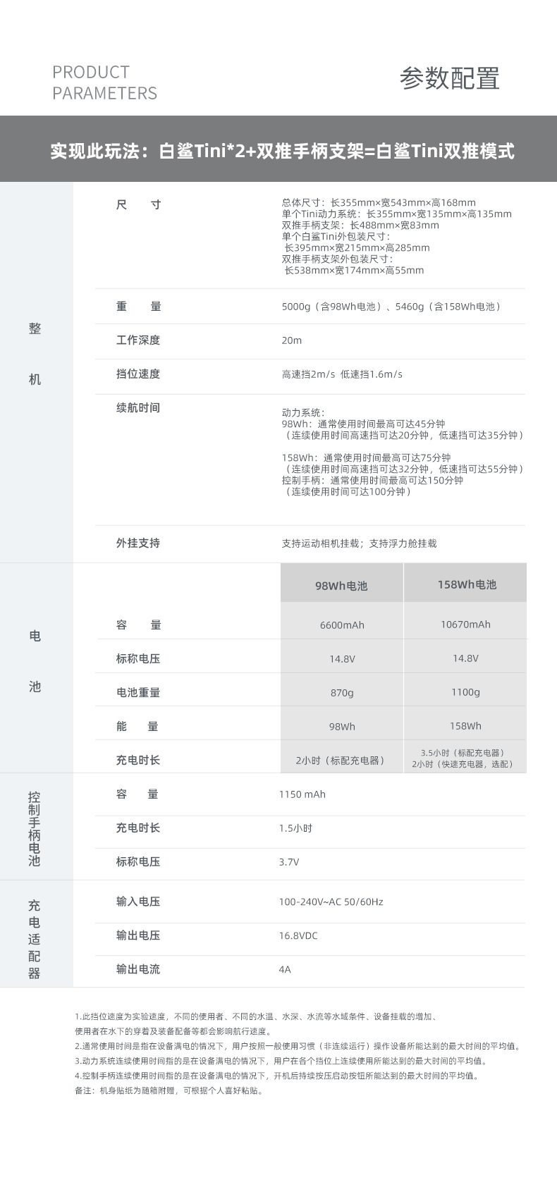
Task: Click footnote 1 starting '1.此挡位速度为实验速度'
Action: click(257, 1023)
